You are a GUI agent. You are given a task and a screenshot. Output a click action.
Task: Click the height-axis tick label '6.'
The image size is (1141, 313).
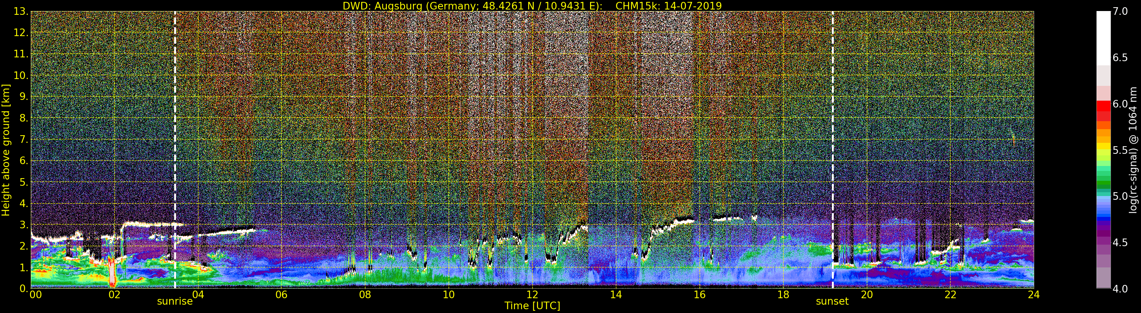coord(24,161)
